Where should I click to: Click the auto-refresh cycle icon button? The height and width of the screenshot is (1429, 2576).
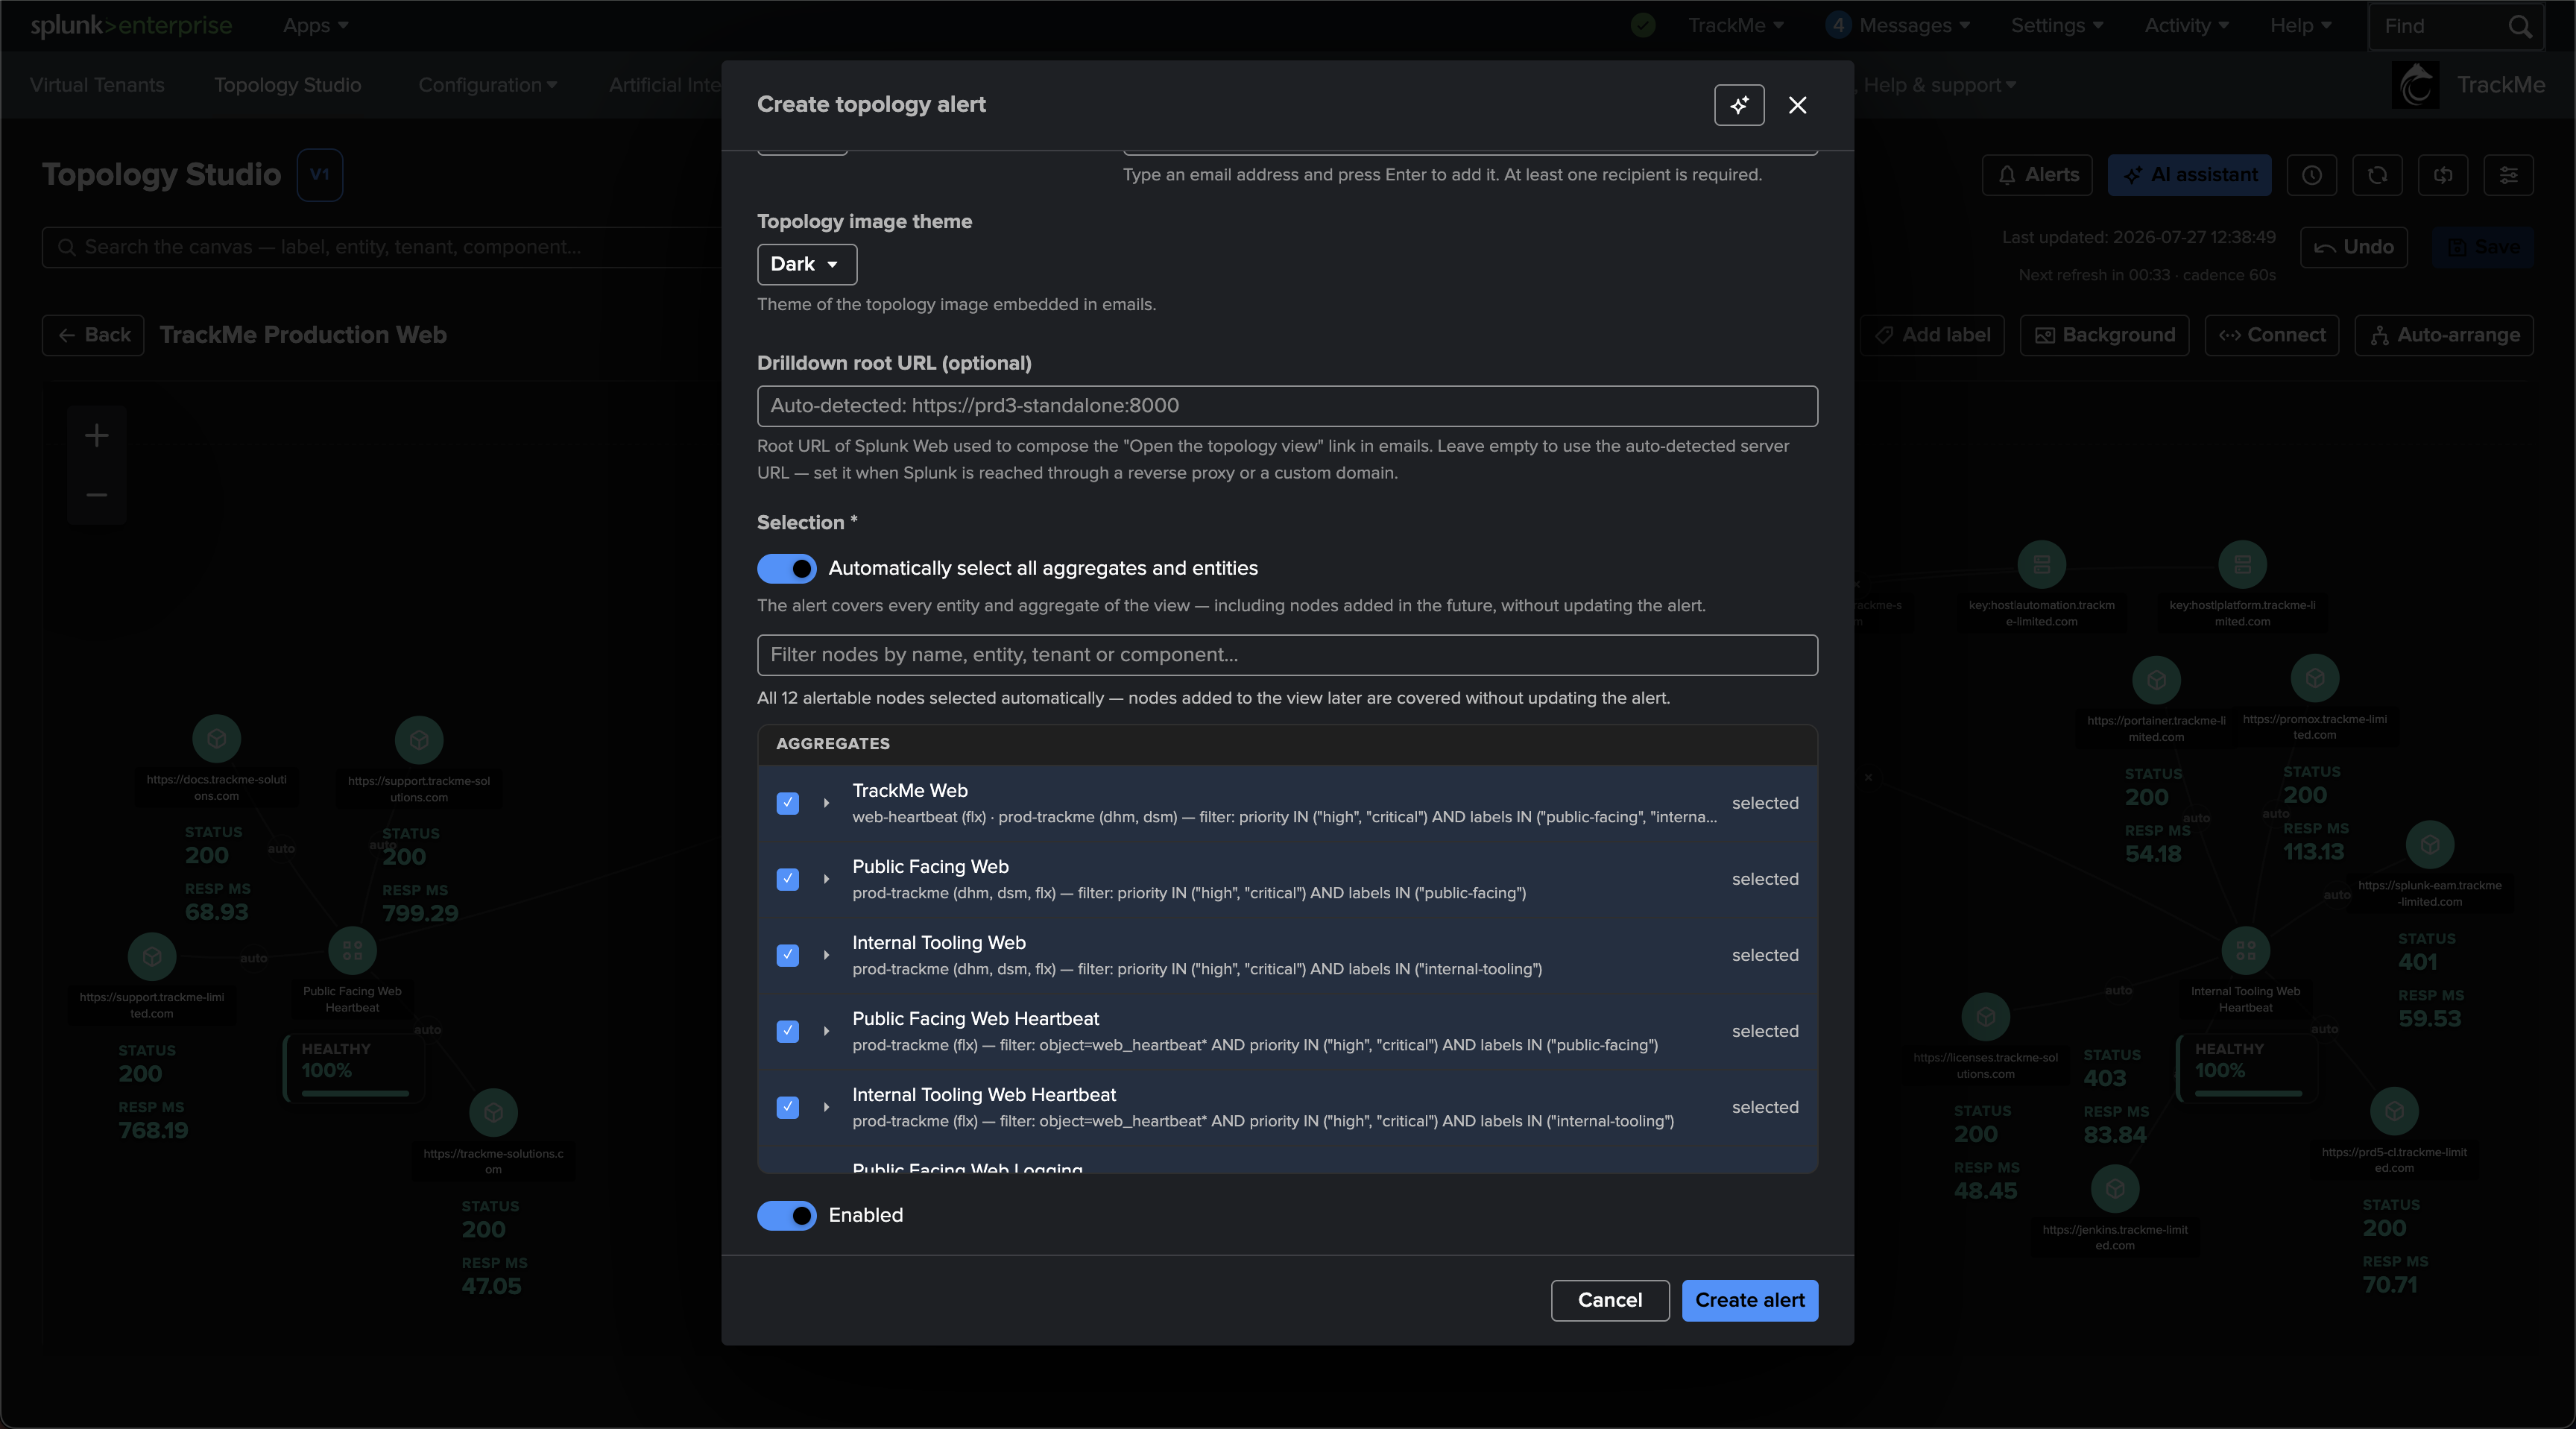2443,175
